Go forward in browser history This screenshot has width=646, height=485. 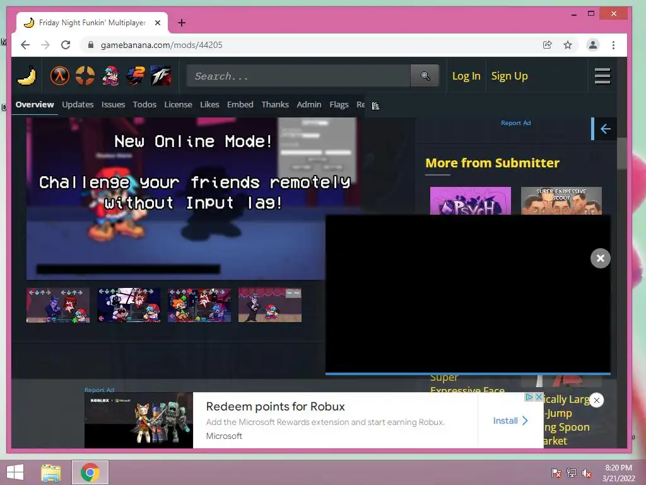(45, 45)
